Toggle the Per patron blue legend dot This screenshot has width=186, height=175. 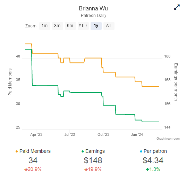click(x=141, y=151)
